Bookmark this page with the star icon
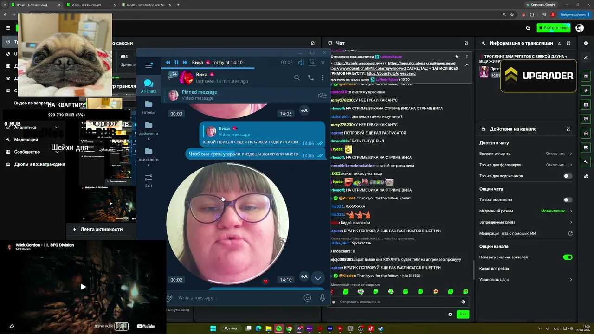Image resolution: width=594 pixels, height=334 pixels. [x=512, y=15]
